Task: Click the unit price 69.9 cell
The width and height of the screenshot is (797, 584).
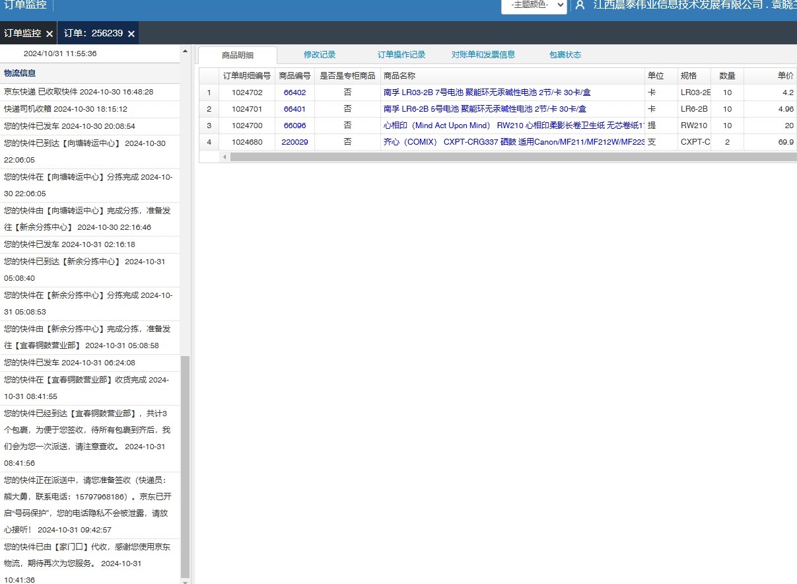Action: pos(771,142)
